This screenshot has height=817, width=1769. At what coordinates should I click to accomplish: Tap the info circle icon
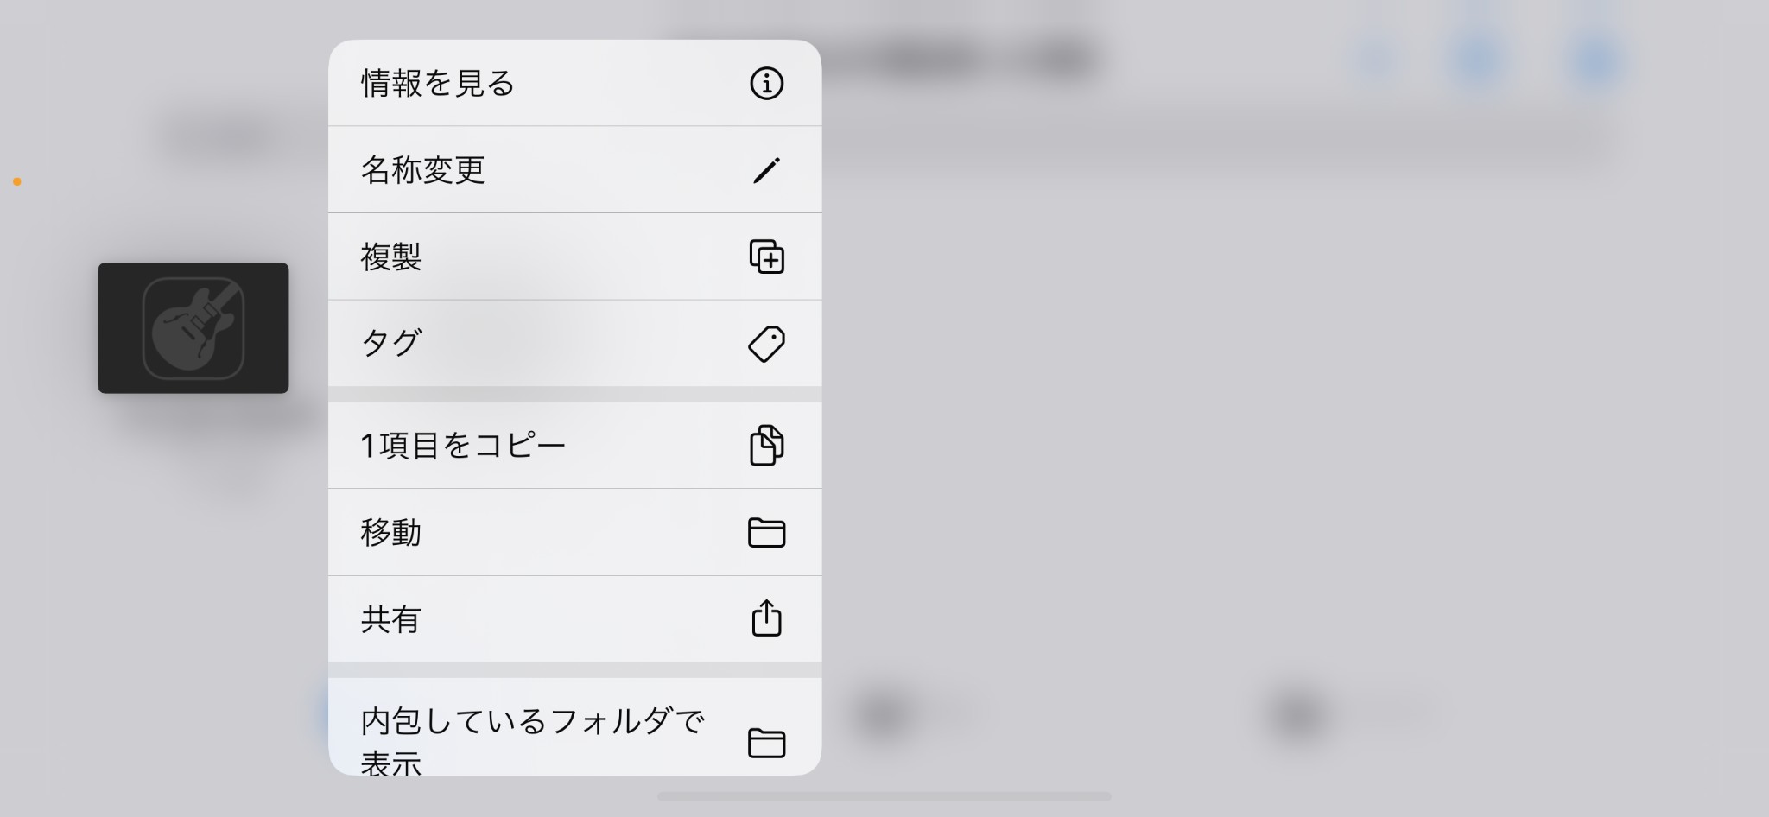coord(766,84)
